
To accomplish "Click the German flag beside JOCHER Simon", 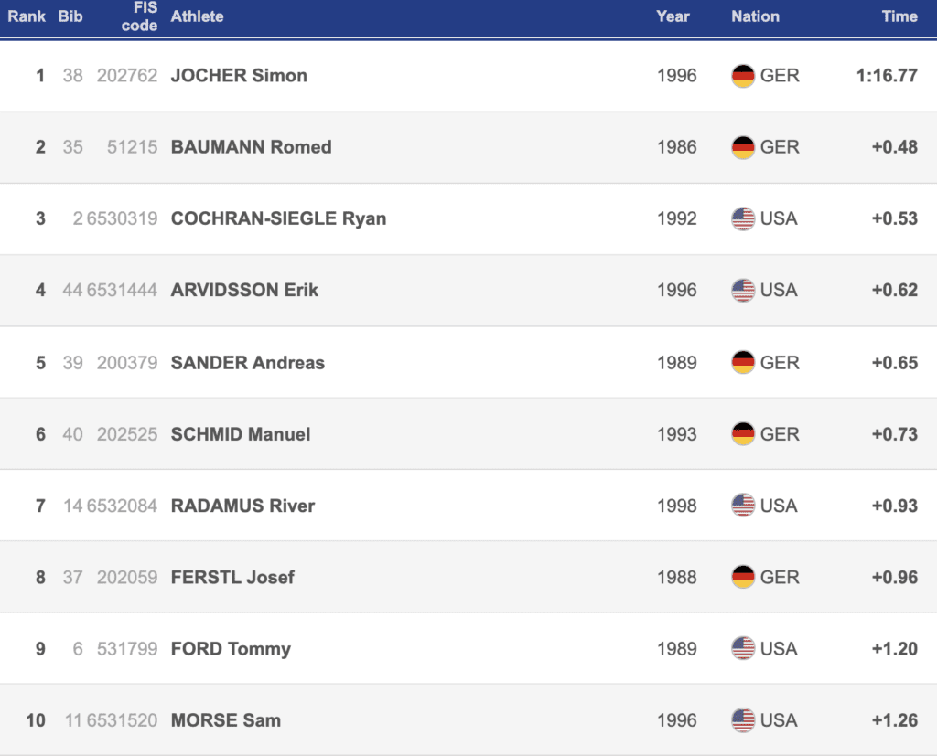I will tap(743, 76).
